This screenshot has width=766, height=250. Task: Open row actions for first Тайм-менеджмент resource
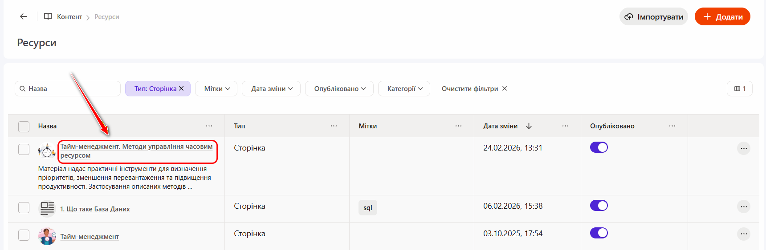(x=743, y=148)
